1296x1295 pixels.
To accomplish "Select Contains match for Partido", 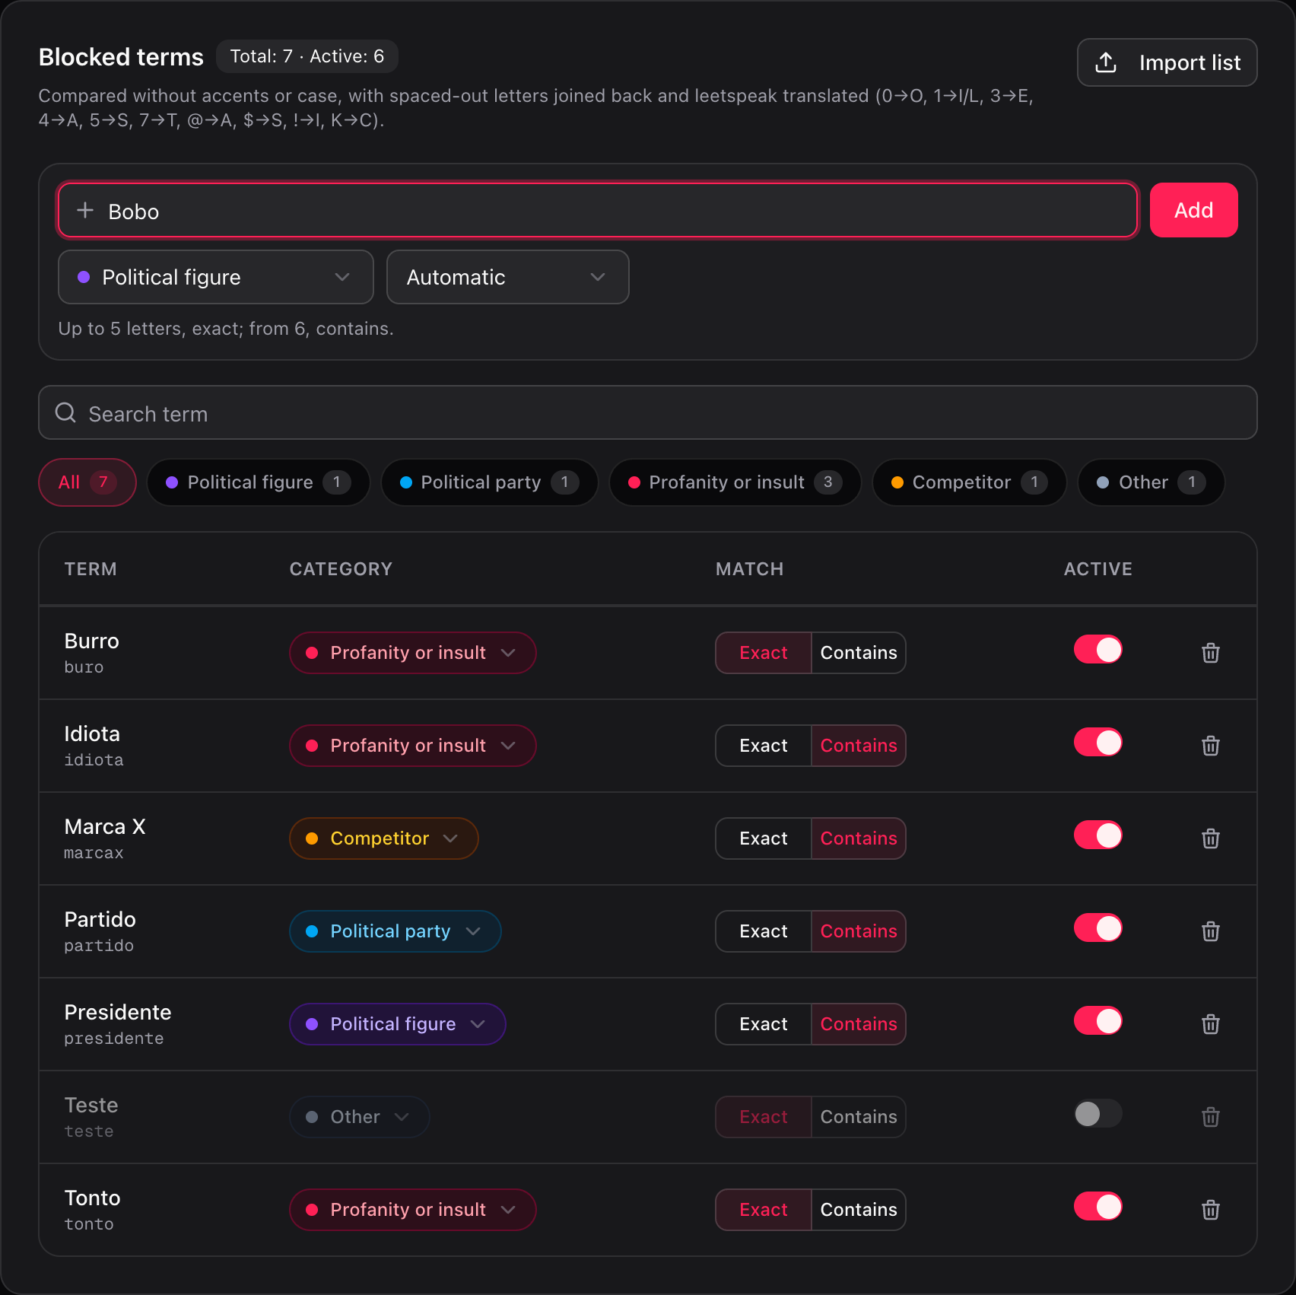I will 859,931.
